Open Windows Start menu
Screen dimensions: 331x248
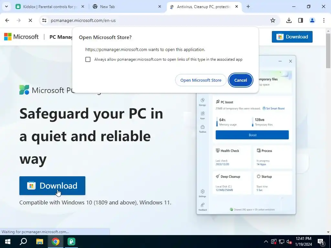click(8, 242)
